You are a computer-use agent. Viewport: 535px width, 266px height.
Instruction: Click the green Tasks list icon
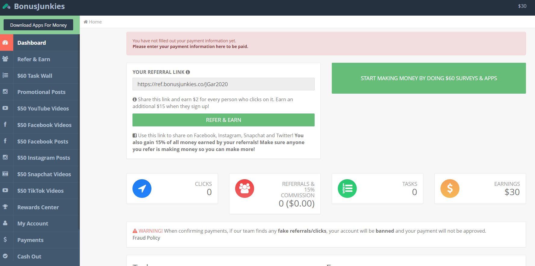click(x=347, y=189)
